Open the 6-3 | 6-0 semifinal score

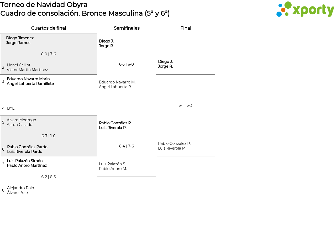[x=126, y=64]
